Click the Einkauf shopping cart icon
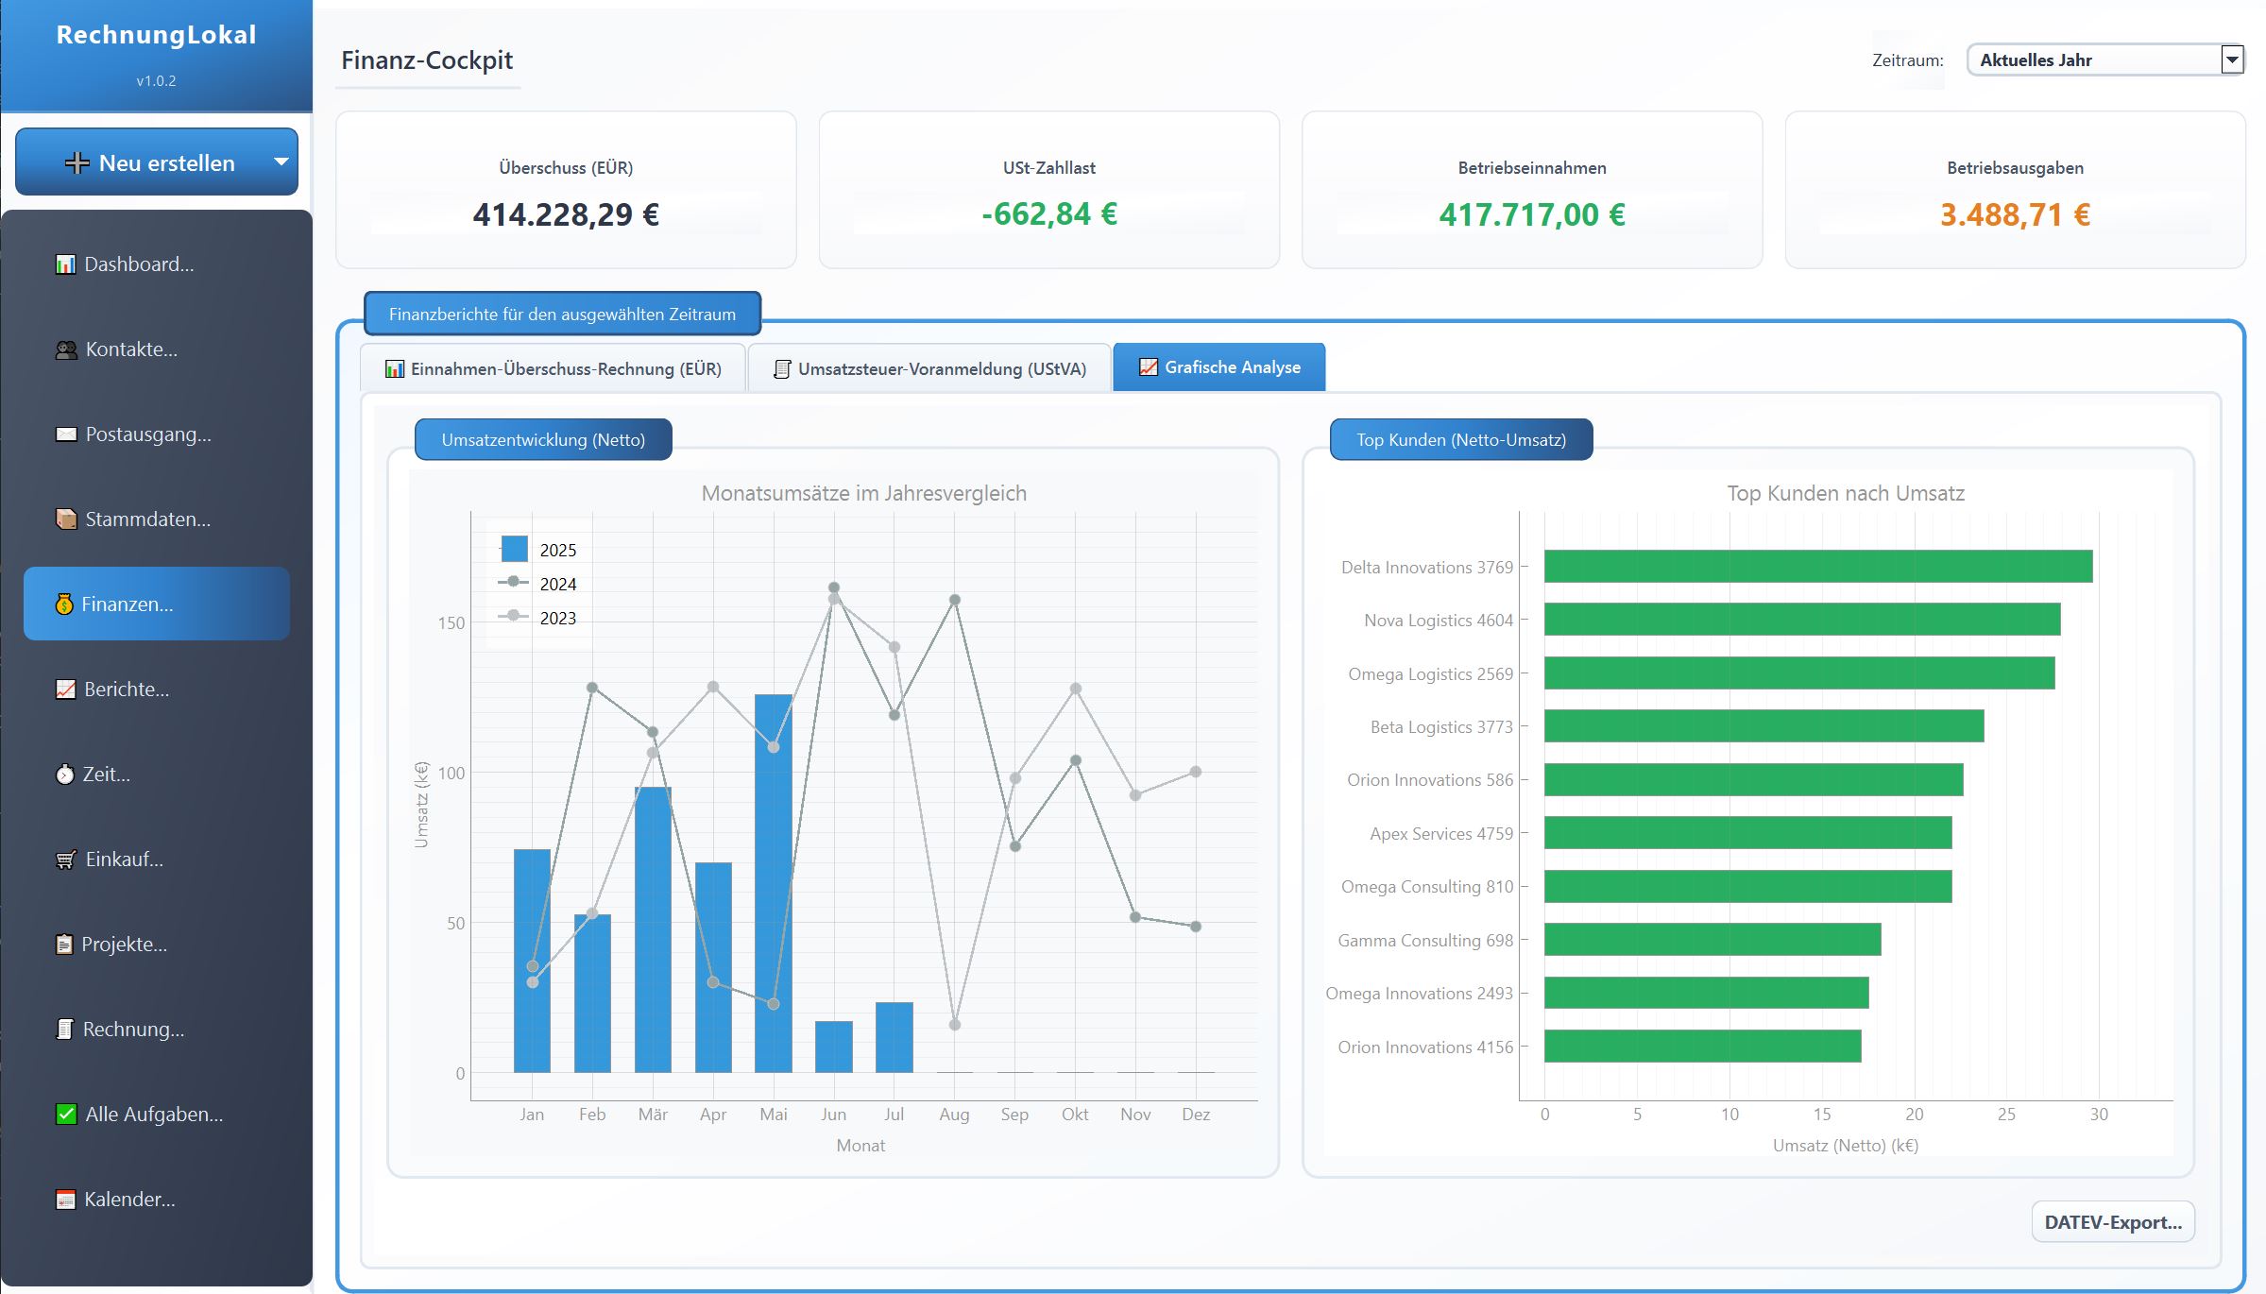 point(64,860)
